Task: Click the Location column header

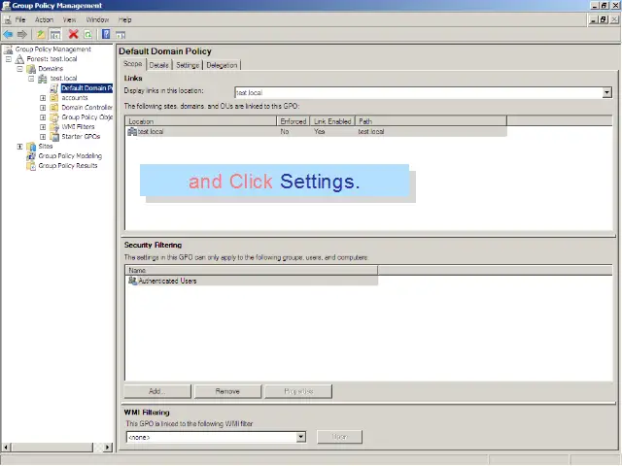Action: click(201, 121)
